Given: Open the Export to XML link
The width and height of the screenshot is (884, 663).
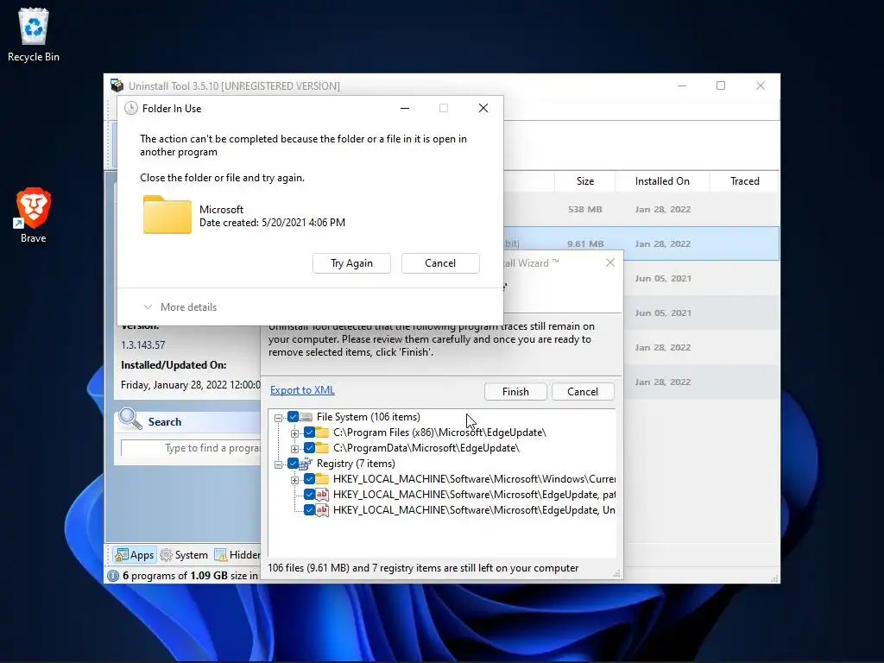Looking at the screenshot, I should pyautogui.click(x=302, y=390).
